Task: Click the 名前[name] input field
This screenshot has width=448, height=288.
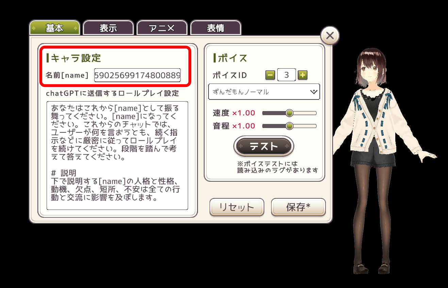Action: coord(137,75)
